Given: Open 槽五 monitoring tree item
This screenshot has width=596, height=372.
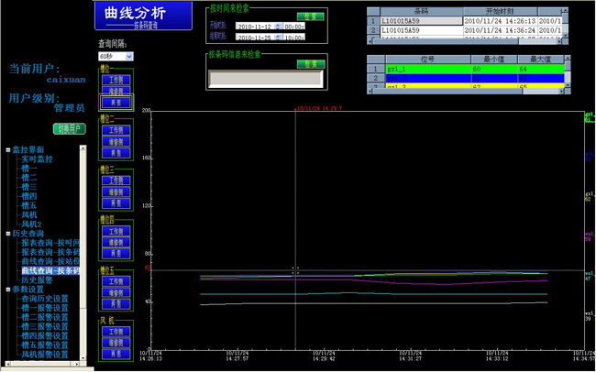Looking at the screenshot, I should [x=29, y=206].
